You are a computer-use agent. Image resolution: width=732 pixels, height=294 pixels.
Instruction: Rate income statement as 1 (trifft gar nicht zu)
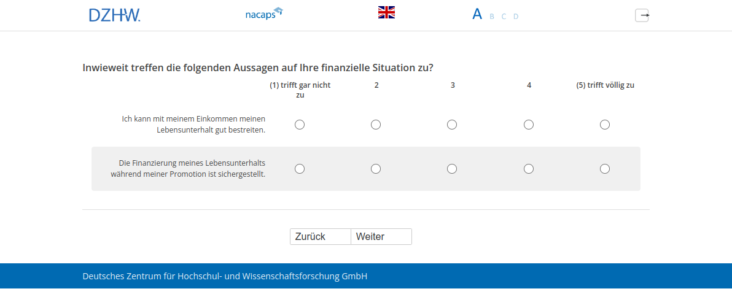[300, 125]
